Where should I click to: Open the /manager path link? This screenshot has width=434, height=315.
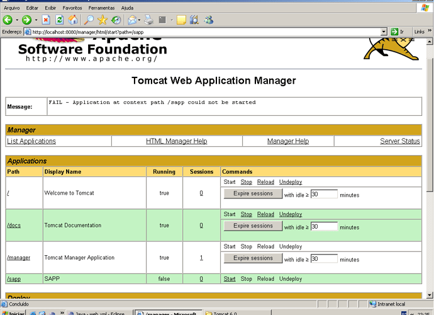(18, 258)
